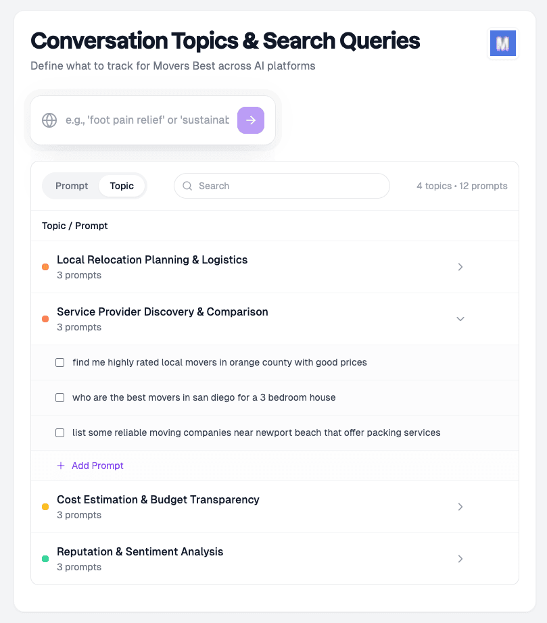Collapse the Service Provider Discovery & Comparison topic

click(460, 318)
